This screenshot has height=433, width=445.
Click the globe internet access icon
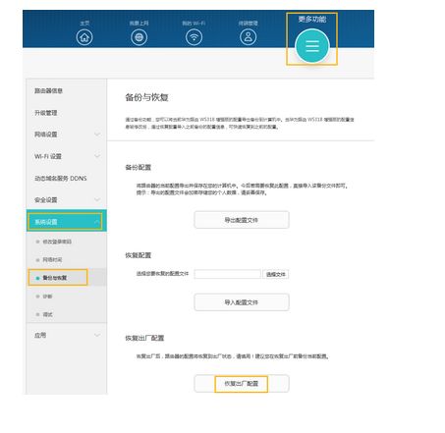[x=139, y=37]
